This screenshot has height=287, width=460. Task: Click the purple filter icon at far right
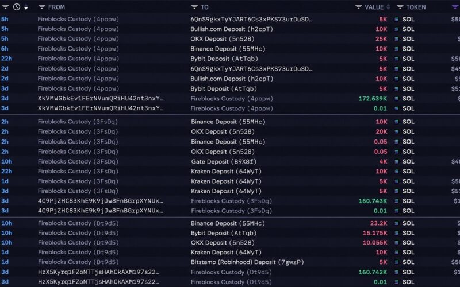[455, 7]
